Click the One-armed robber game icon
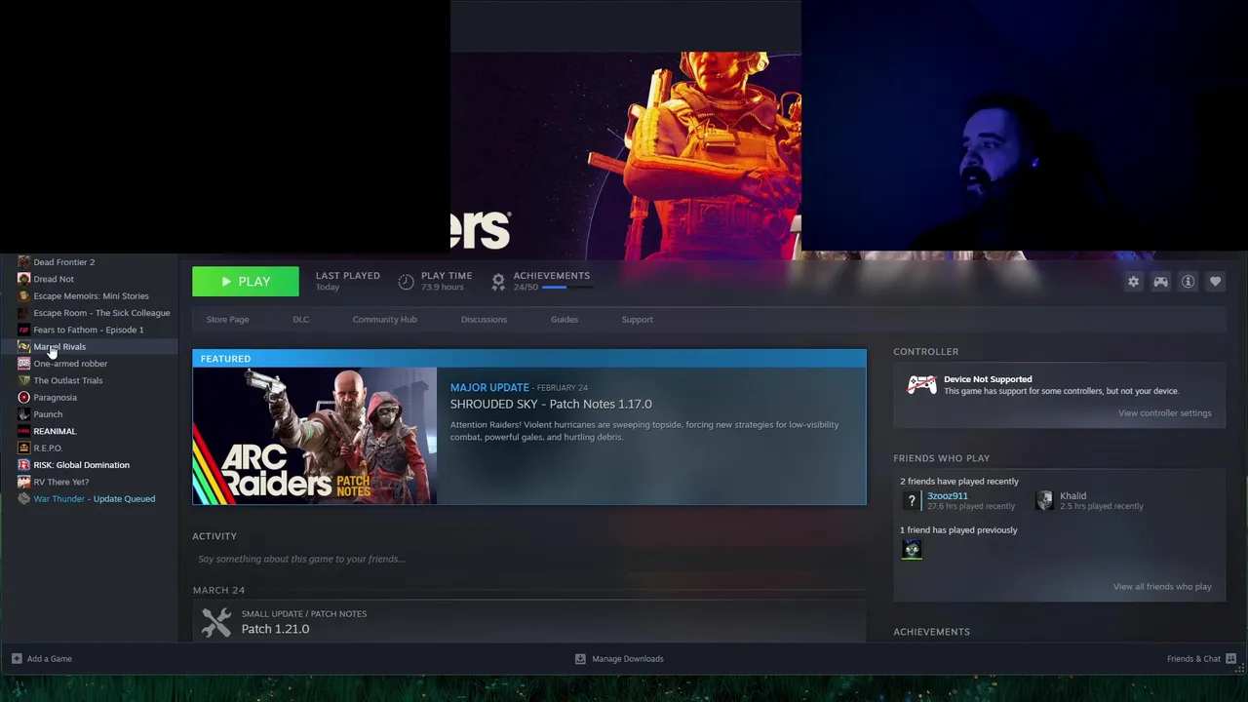This screenshot has height=702, width=1248. click(x=24, y=364)
